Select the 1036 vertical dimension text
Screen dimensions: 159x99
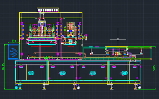coord(3,67)
